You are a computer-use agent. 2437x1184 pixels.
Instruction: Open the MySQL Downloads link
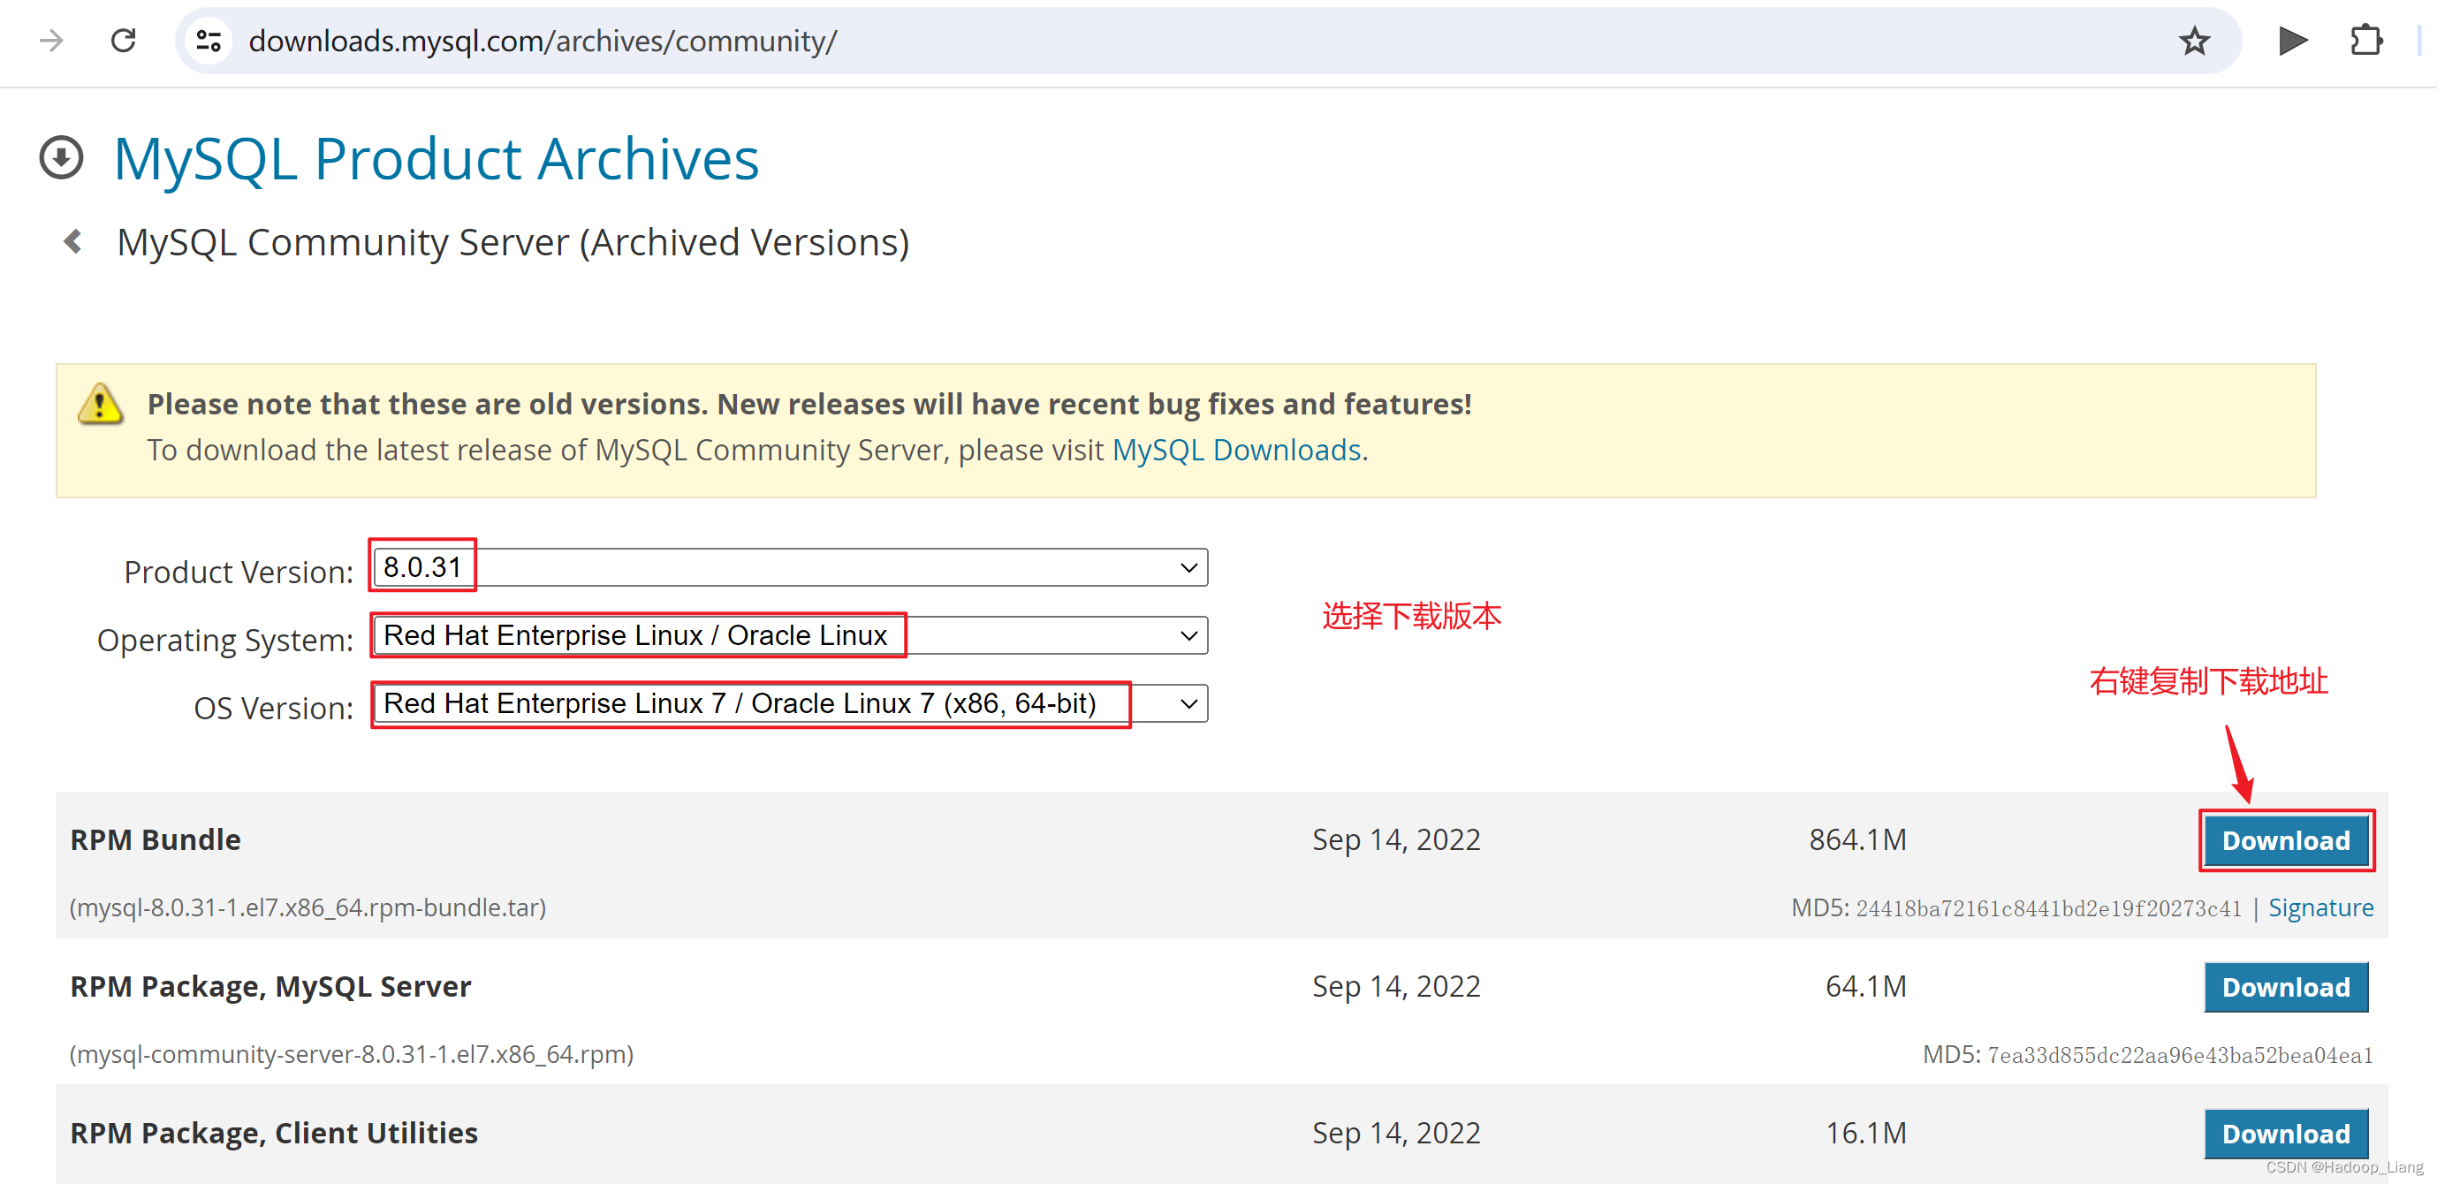(1235, 450)
